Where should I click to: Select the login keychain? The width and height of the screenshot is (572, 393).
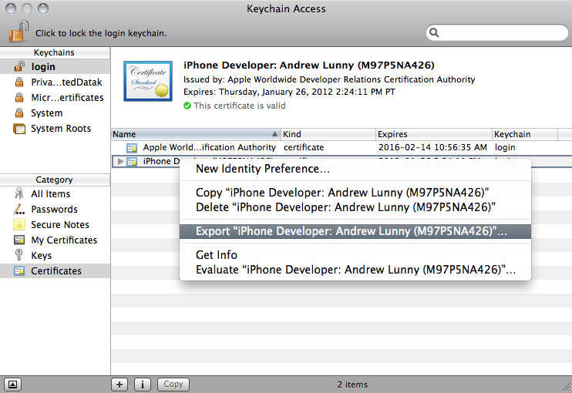pos(43,67)
